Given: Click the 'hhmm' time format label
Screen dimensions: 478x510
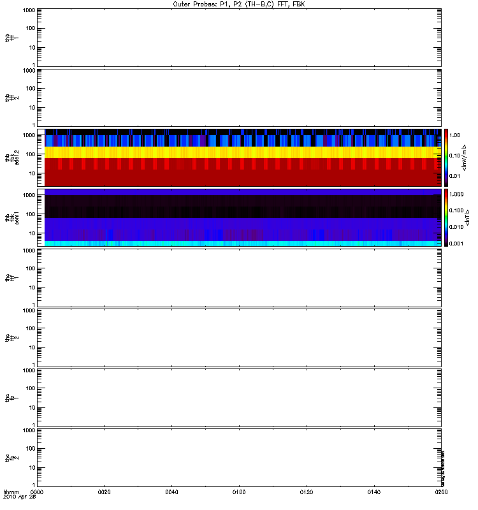Looking at the screenshot, I should tap(11, 492).
